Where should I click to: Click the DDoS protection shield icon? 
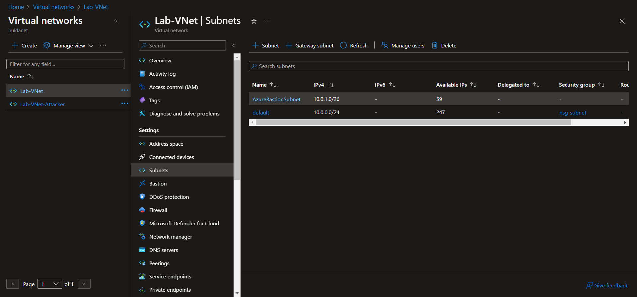[x=142, y=197]
